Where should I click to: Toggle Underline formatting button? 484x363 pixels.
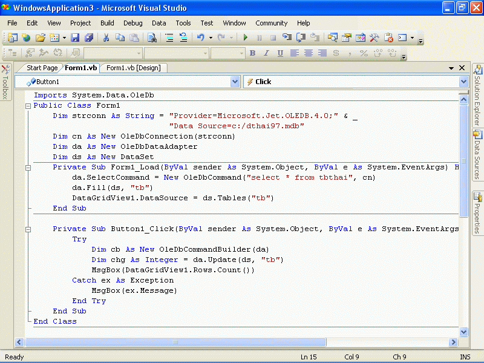click(x=280, y=53)
